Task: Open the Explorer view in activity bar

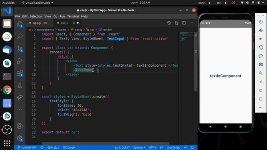Action: click(x=20, y=25)
